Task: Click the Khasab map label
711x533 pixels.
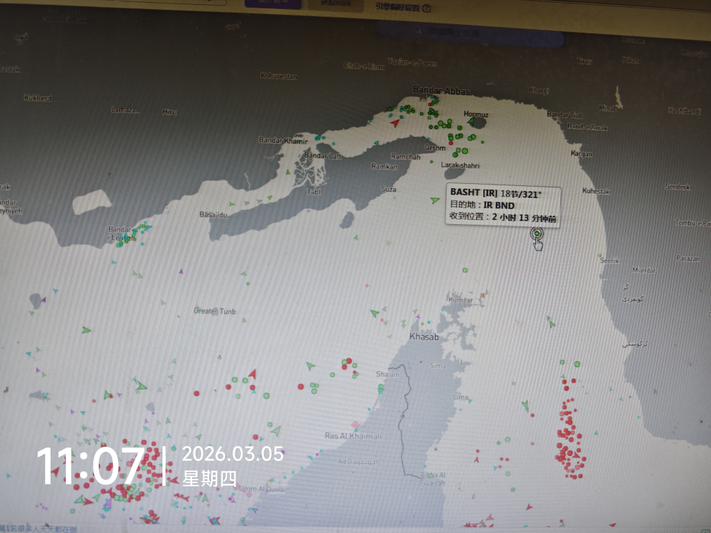Action: coord(424,337)
